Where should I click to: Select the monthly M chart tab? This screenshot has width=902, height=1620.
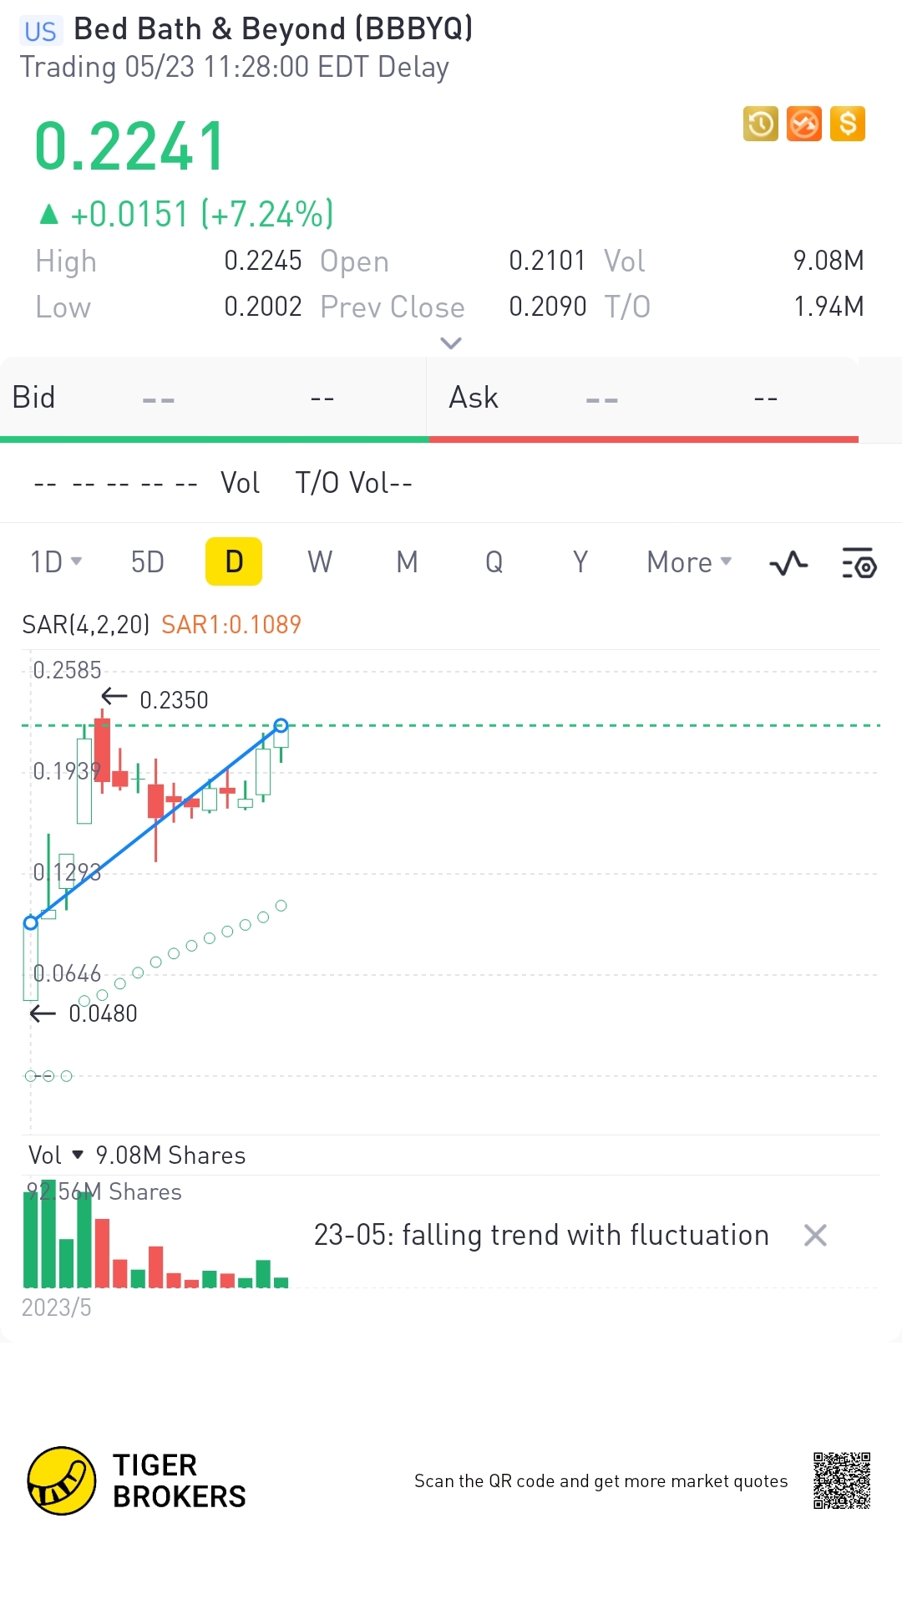[407, 562]
